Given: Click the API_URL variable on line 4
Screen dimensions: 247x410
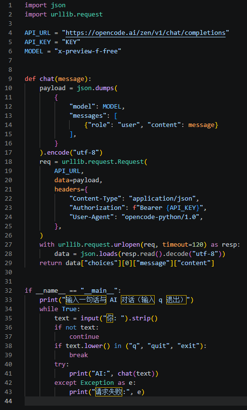Looking at the screenshot, I should tap(38, 33).
